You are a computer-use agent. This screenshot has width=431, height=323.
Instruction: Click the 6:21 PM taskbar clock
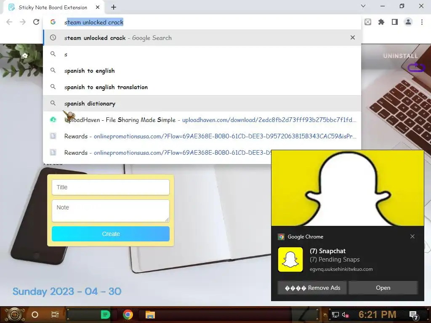pos(377,315)
